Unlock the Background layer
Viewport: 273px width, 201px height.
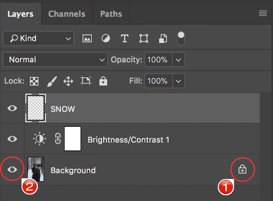[x=242, y=169]
